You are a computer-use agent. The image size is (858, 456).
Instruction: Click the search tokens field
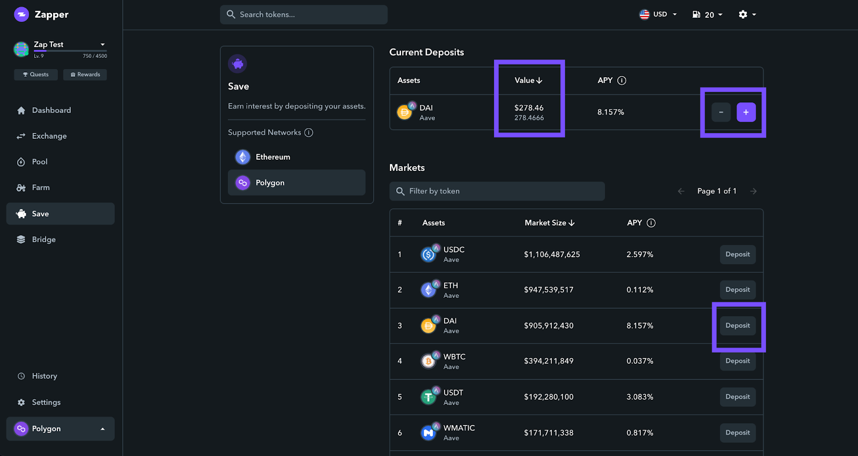click(304, 14)
